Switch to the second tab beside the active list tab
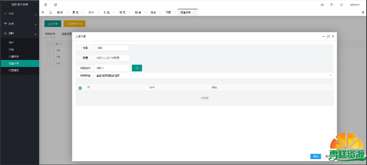The width and height of the screenshot is (367, 165). click(x=66, y=34)
